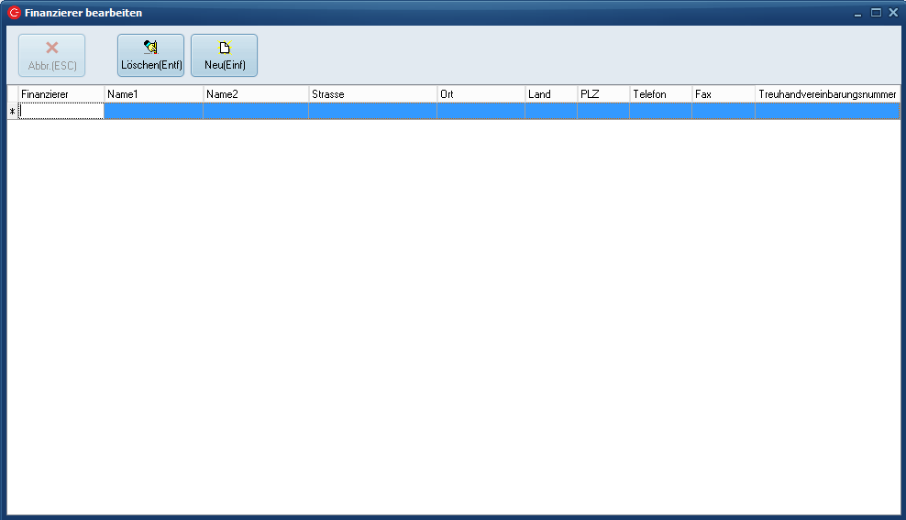The image size is (906, 520).
Task: Sort by the Name1 column header
Action: click(x=153, y=94)
